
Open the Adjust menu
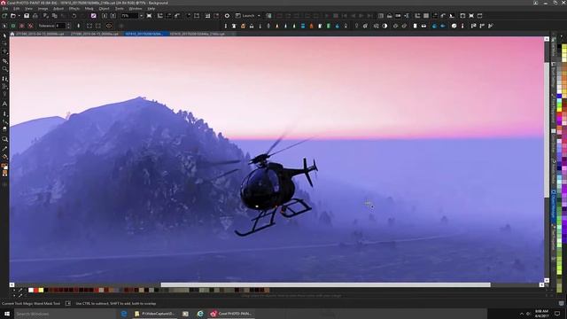[58, 8]
